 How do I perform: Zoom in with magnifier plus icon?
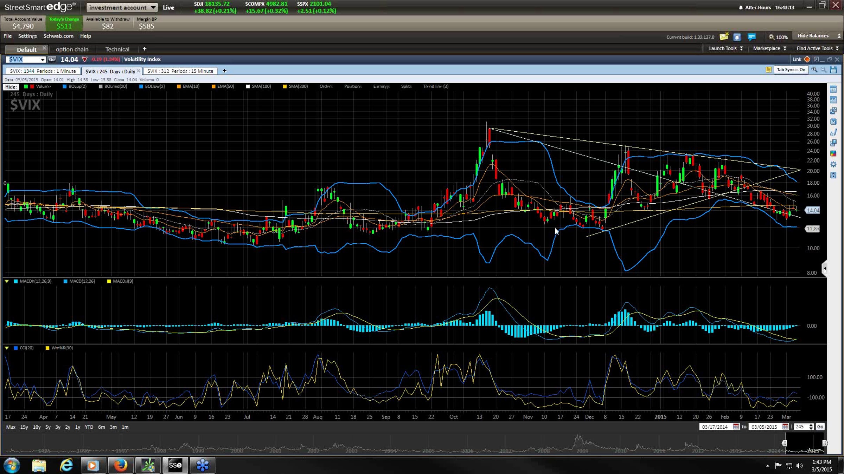click(814, 70)
